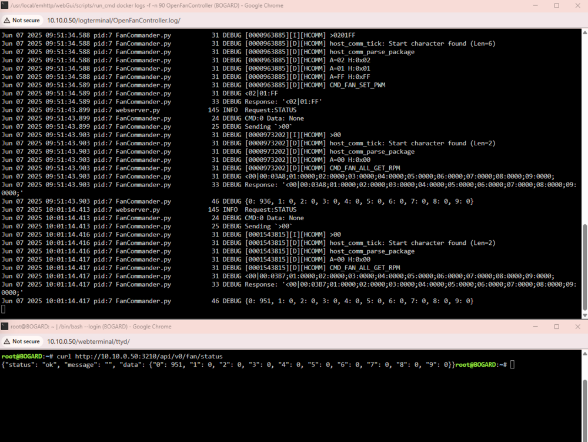Click the log line with {0: 936, 1: 0
The height and width of the screenshot is (442, 588).
point(238,201)
